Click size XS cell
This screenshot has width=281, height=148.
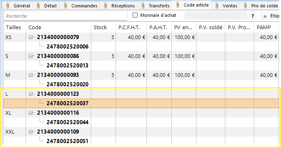pyautogui.click(x=15, y=37)
